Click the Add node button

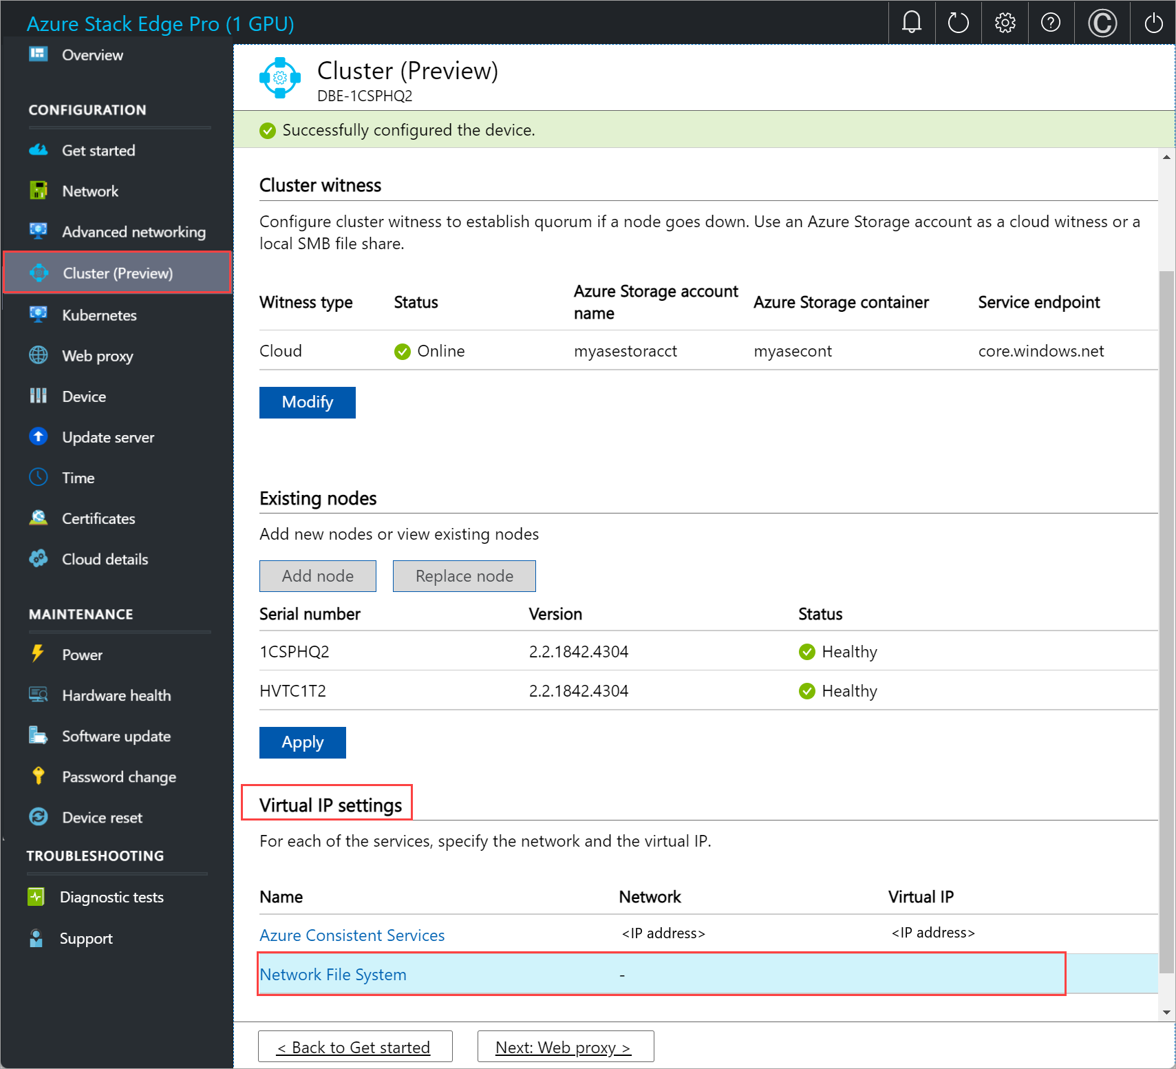317,575
